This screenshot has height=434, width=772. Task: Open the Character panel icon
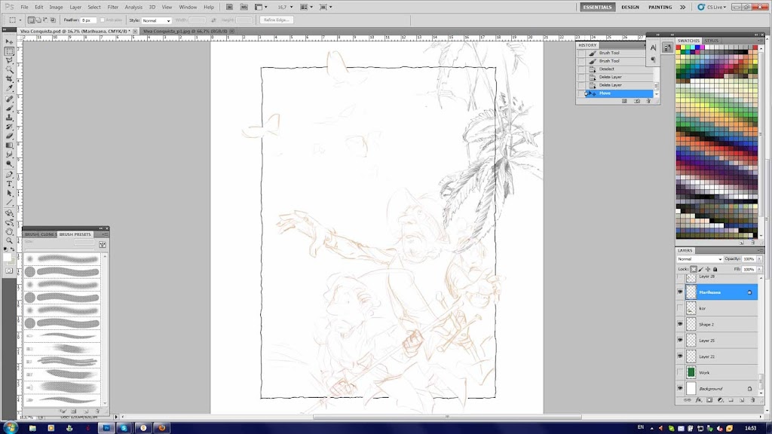[654, 47]
